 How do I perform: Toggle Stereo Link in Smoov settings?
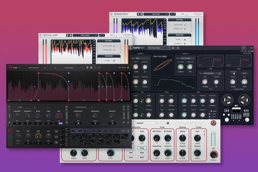(x=185, y=29)
